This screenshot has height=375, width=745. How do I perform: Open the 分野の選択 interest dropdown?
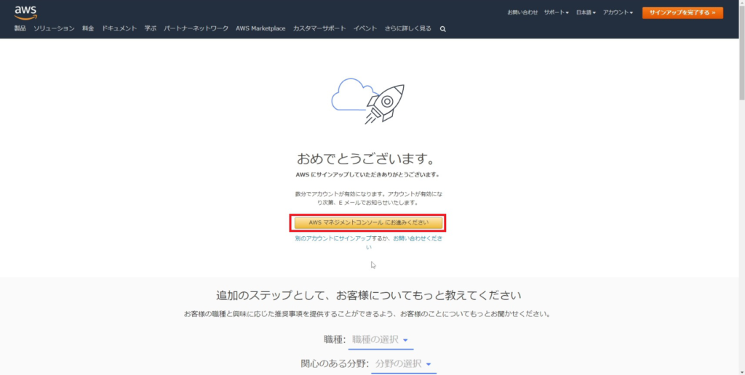pos(403,363)
